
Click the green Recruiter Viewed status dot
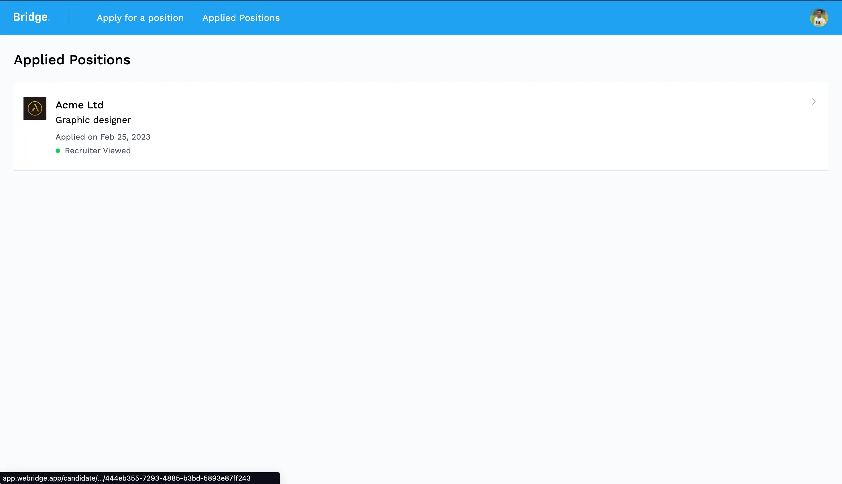(58, 151)
